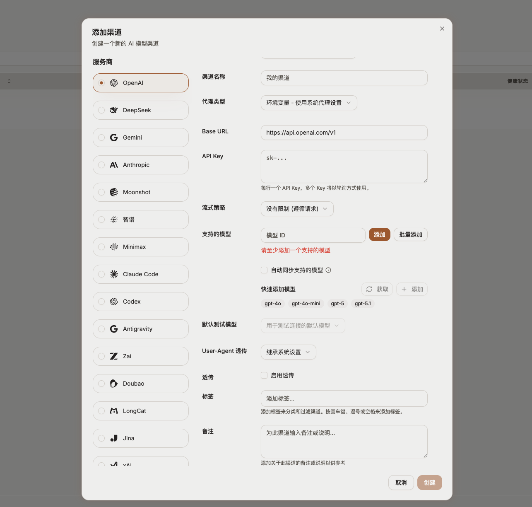Add the gpt-5 quick model tag
532x507 pixels.
pyautogui.click(x=337, y=304)
